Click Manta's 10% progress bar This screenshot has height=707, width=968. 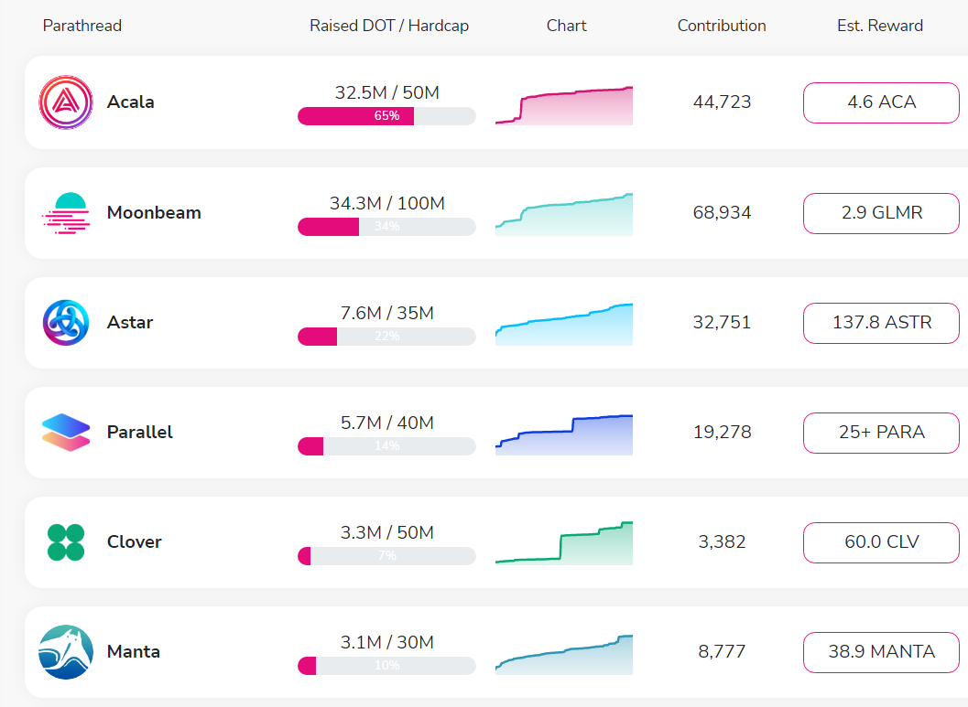[x=386, y=666]
